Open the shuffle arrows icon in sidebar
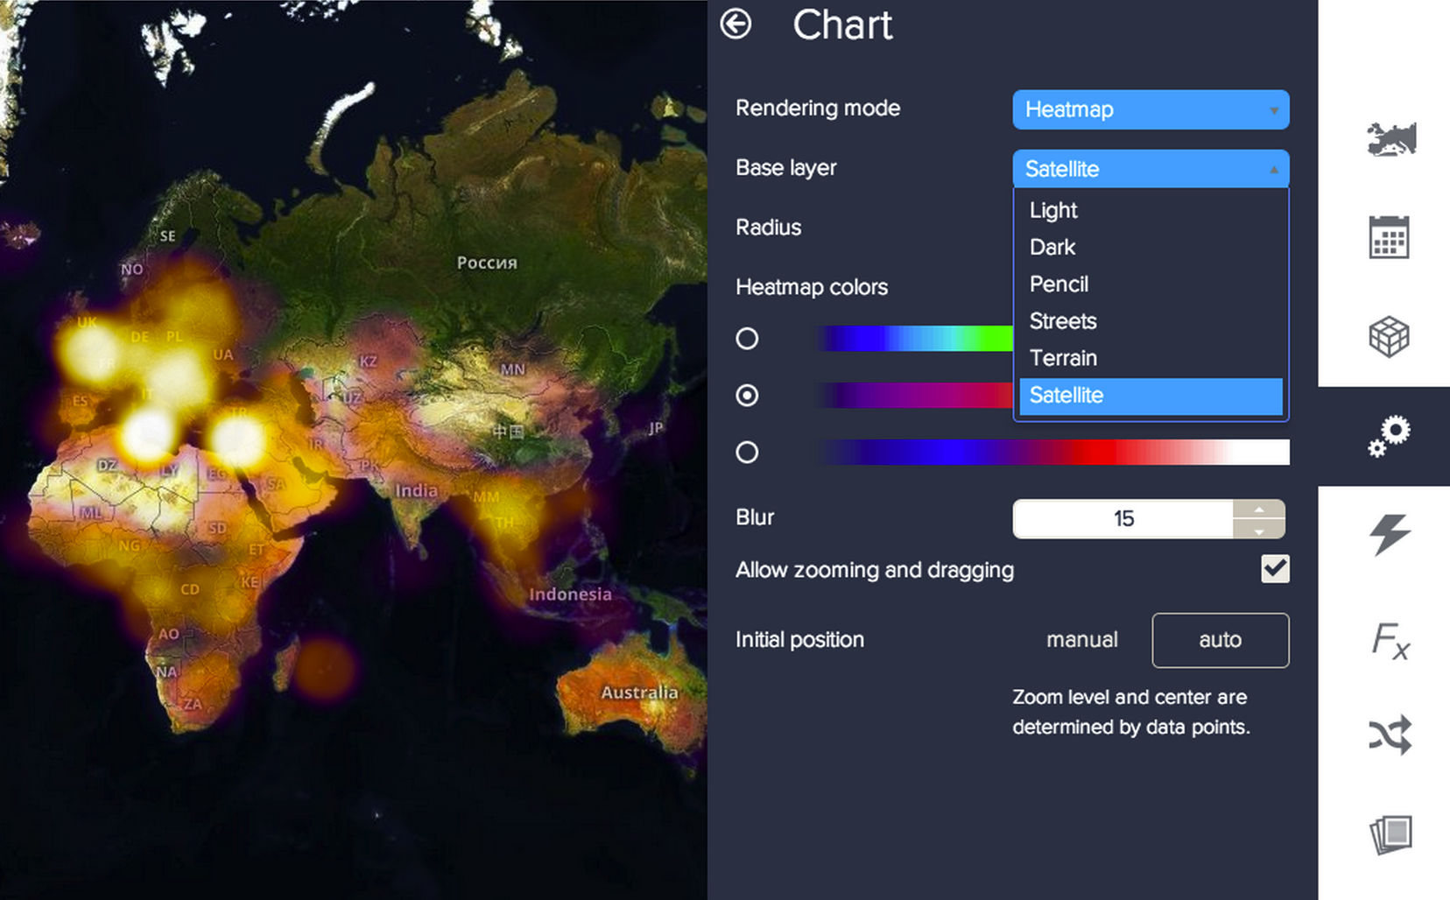Screen dimensions: 1450x900 [1390, 735]
